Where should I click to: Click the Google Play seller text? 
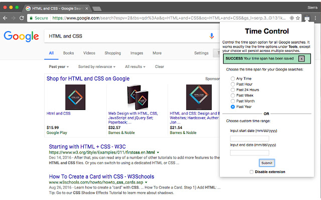(57, 132)
